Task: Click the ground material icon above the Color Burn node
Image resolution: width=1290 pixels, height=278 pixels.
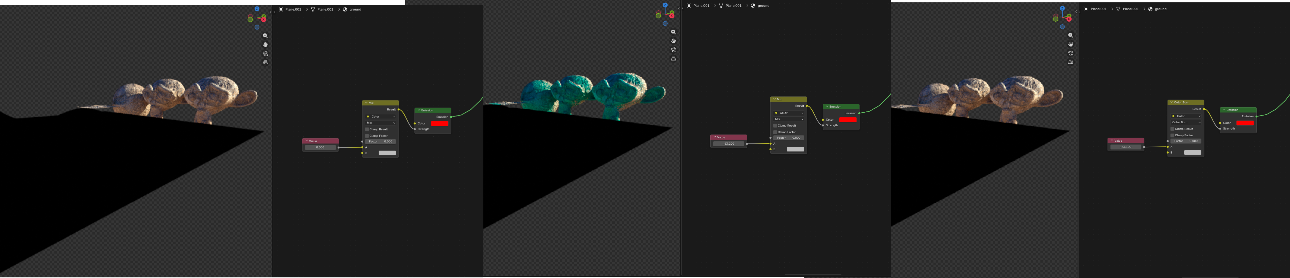Action: click(x=1150, y=9)
